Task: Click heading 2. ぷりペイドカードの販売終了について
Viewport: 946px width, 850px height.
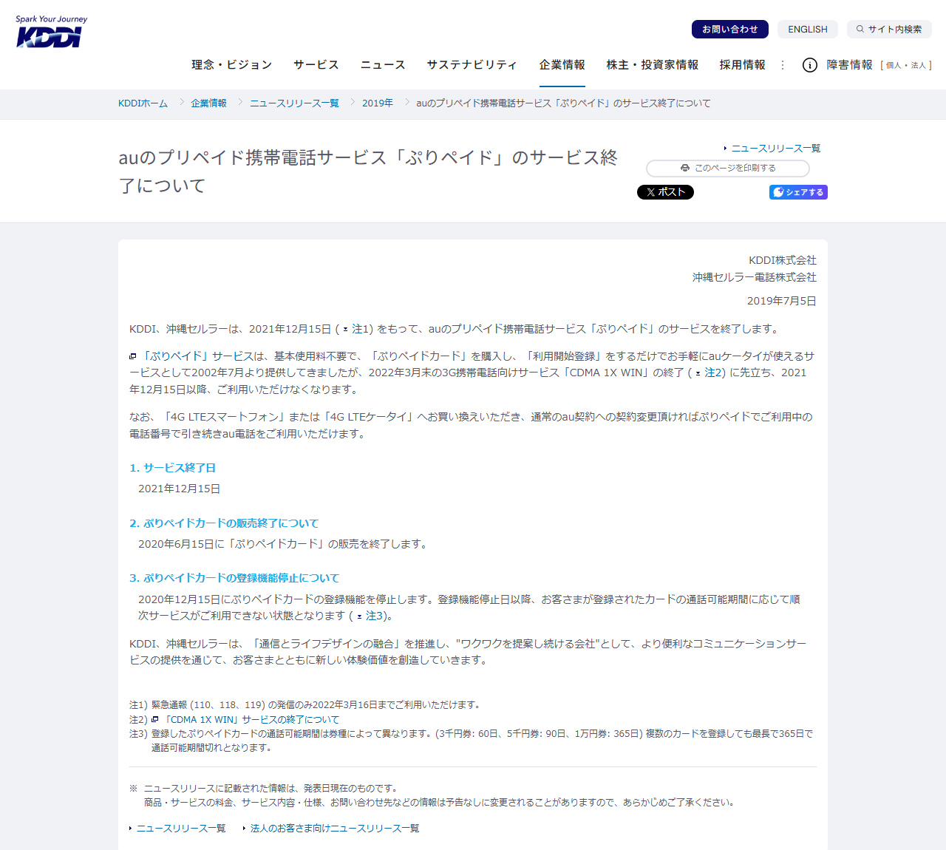Action: pyautogui.click(x=224, y=523)
